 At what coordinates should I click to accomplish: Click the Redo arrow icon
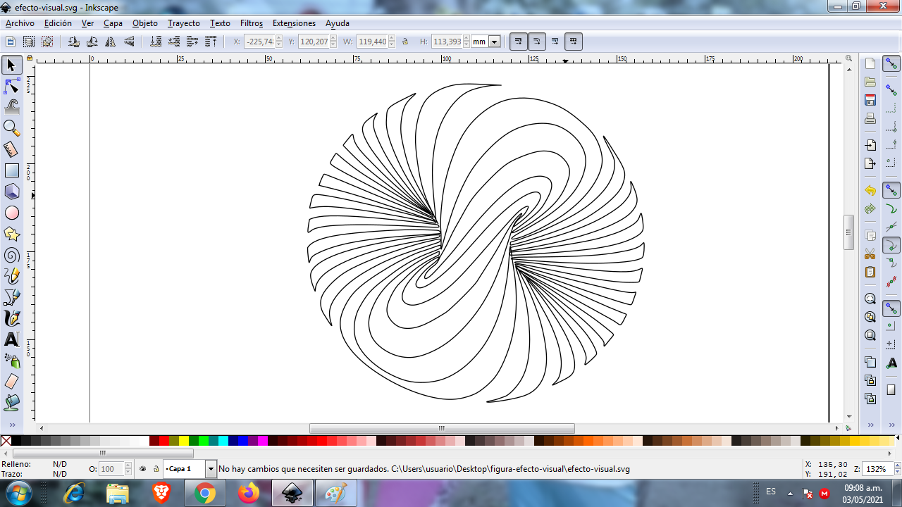point(870,208)
